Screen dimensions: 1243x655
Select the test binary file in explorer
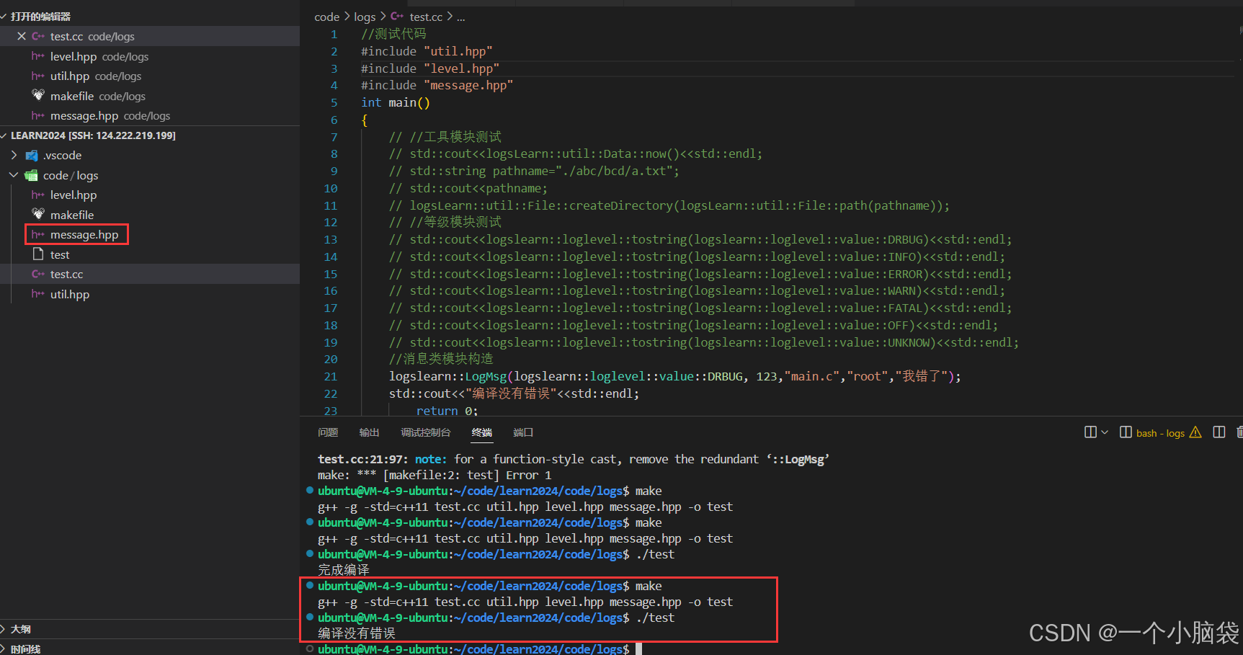pyautogui.click(x=150, y=254)
